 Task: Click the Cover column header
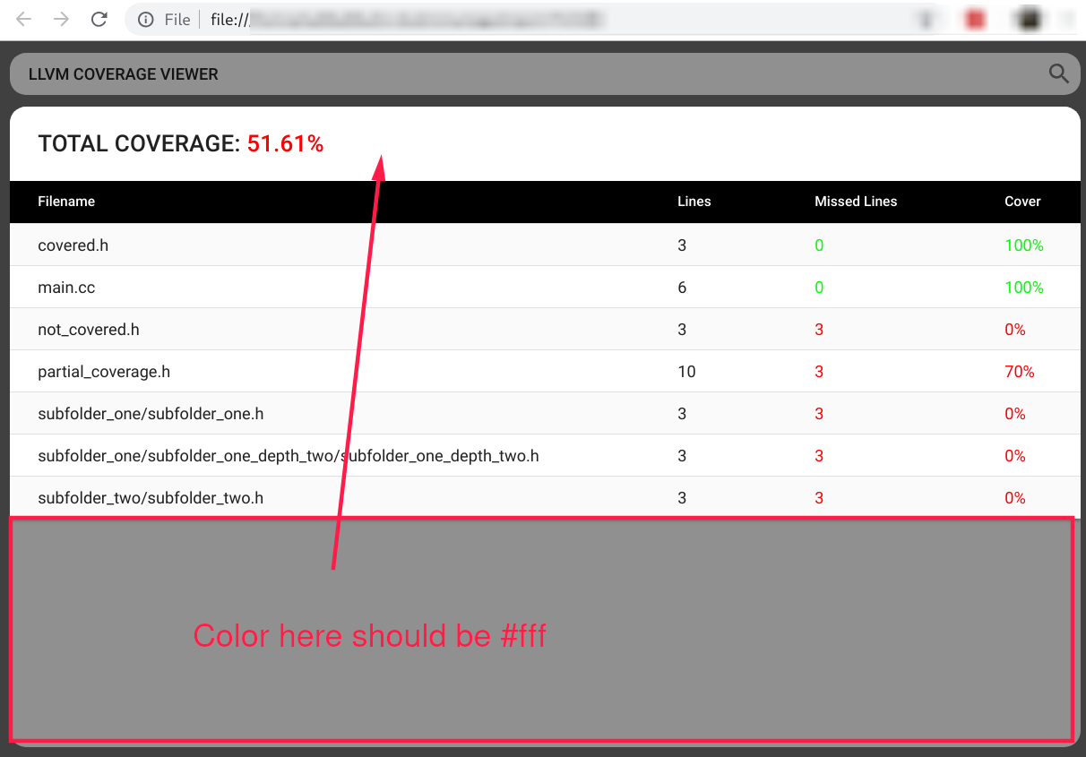tap(1022, 202)
